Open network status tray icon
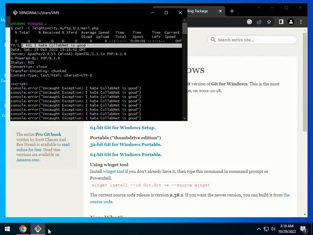The width and height of the screenshot is (313, 235). [266, 229]
